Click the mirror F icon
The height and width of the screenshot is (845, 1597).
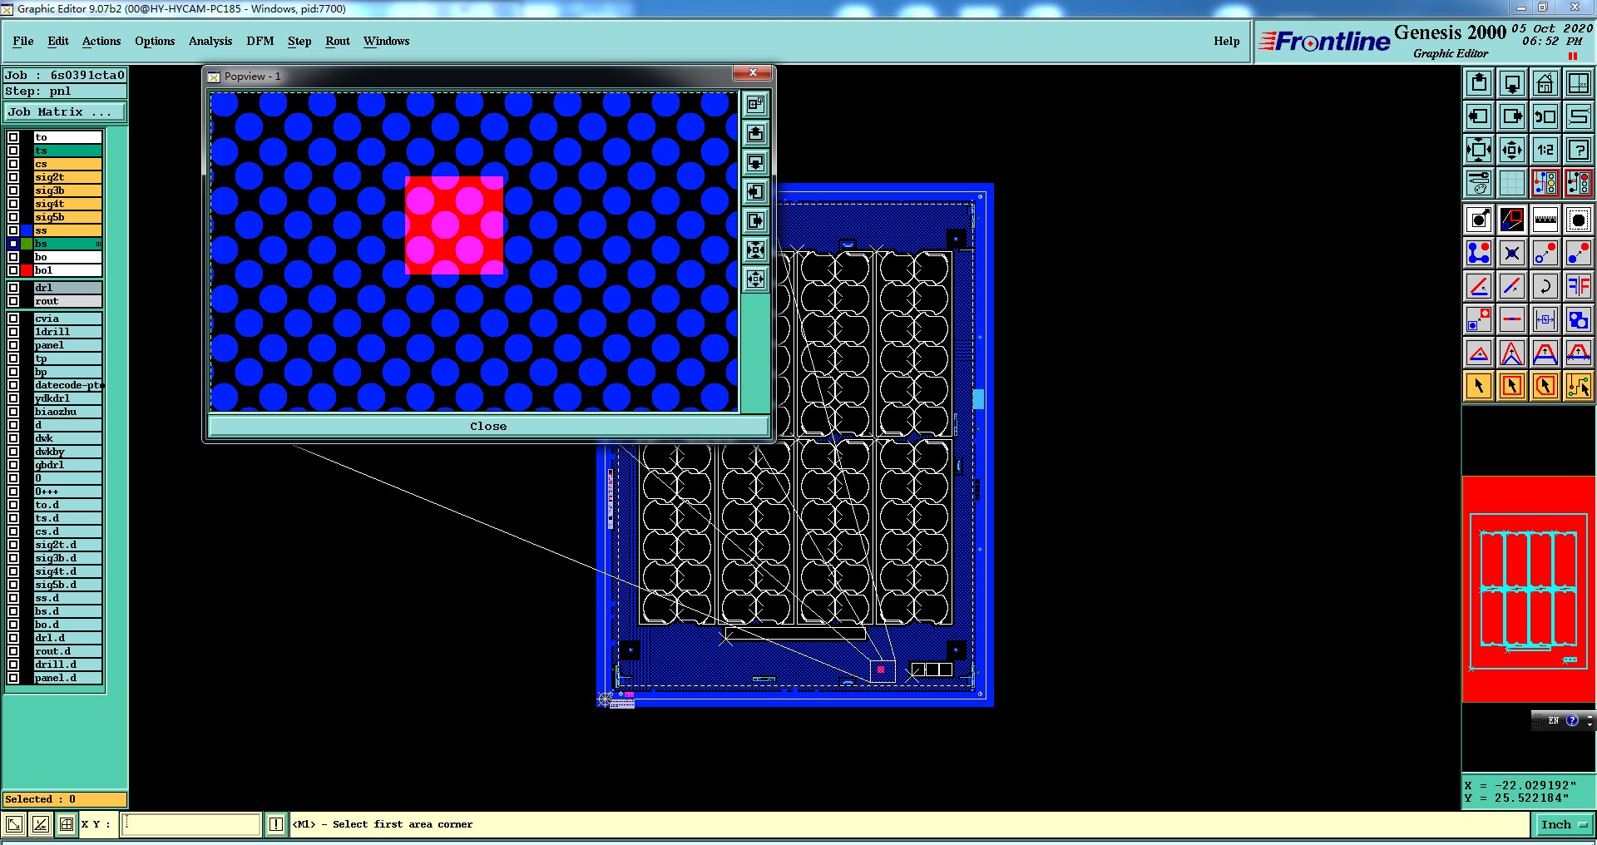(1579, 286)
